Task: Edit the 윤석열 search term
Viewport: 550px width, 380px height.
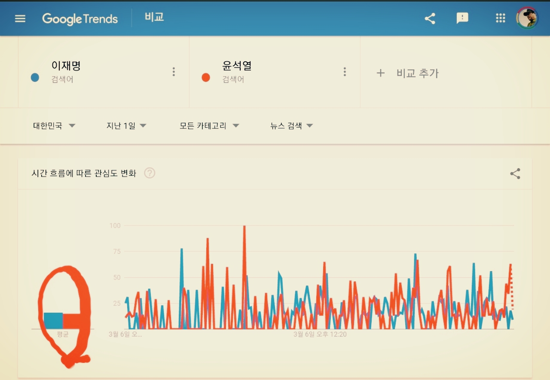Action: click(x=237, y=66)
